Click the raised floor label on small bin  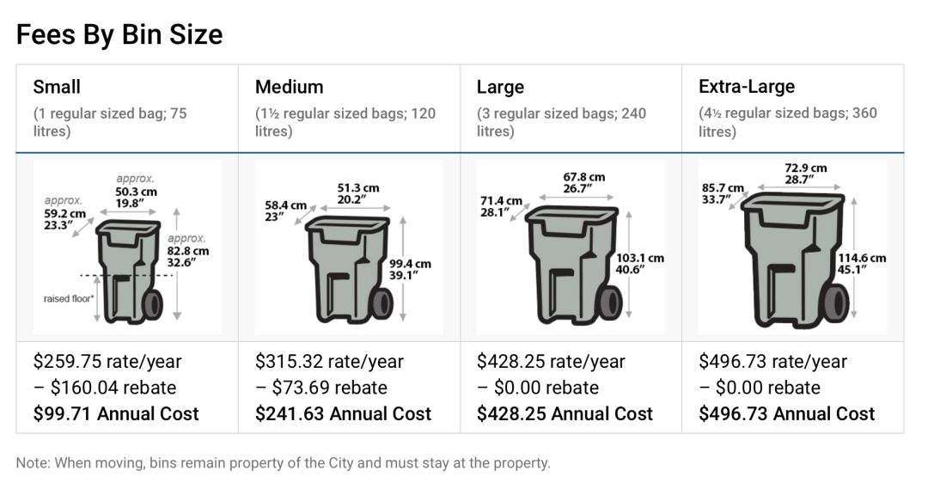pyautogui.click(x=69, y=298)
